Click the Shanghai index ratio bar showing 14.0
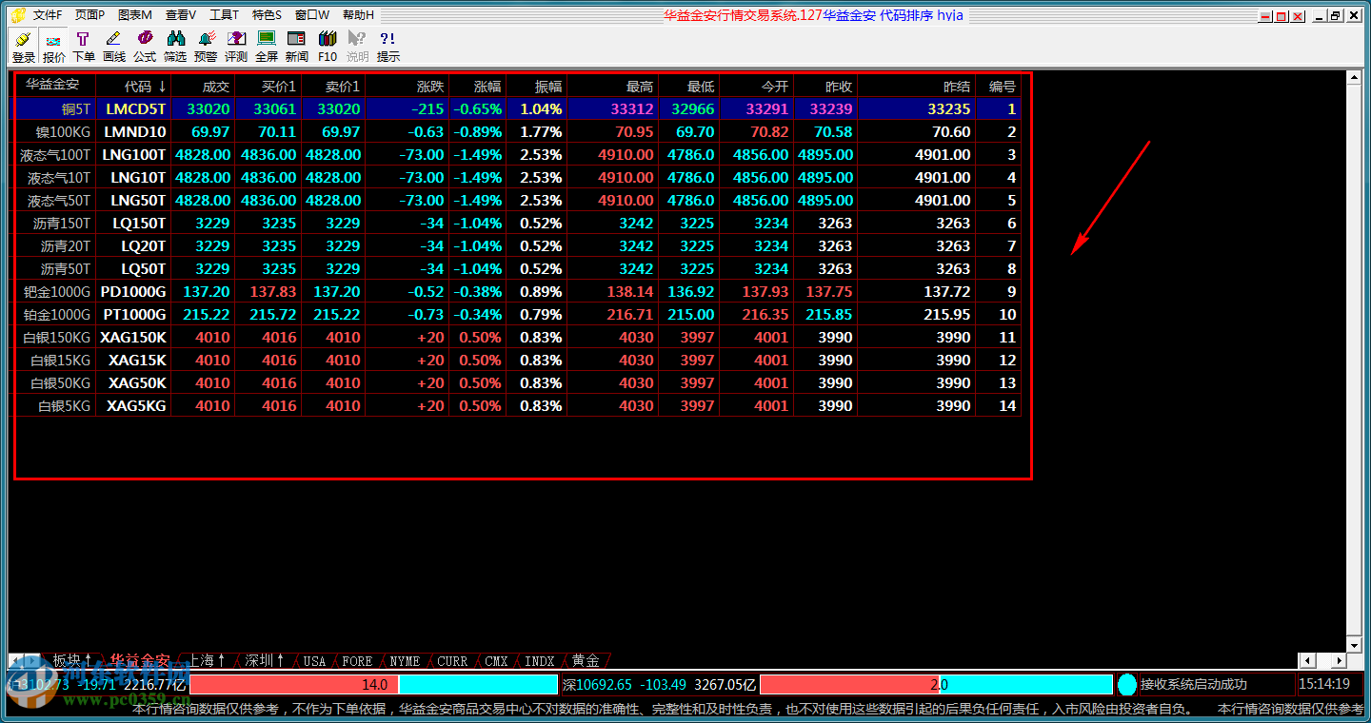The width and height of the screenshot is (1371, 723). [x=373, y=684]
